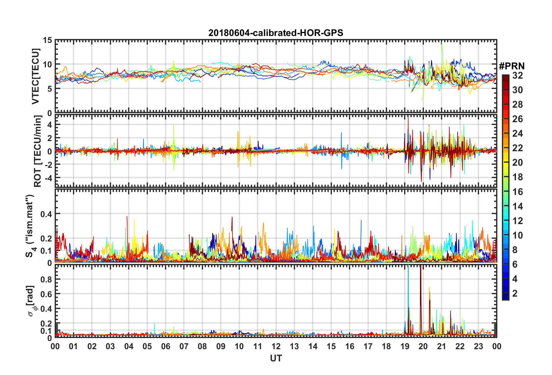Click the sigma-phi [rad] y-axis label
Viewport: 552px width, 375px height.
coord(31,301)
